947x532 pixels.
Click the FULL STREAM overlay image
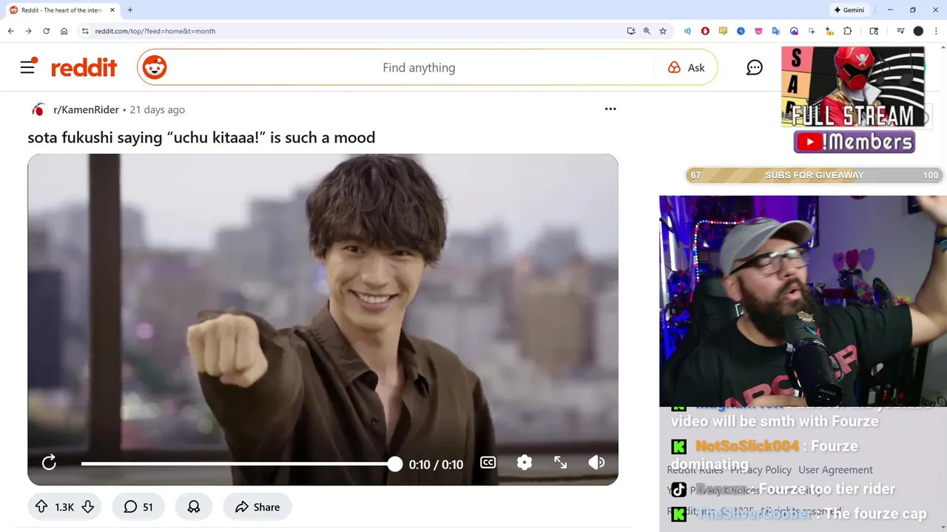(853, 87)
